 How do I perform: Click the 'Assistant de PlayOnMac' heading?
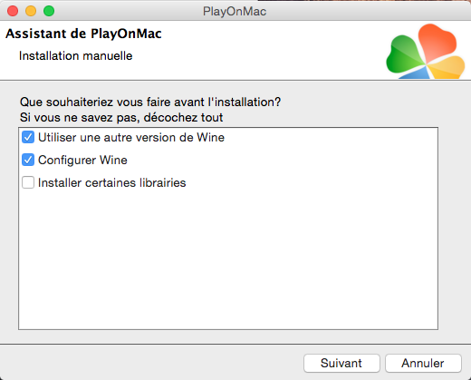coord(83,34)
